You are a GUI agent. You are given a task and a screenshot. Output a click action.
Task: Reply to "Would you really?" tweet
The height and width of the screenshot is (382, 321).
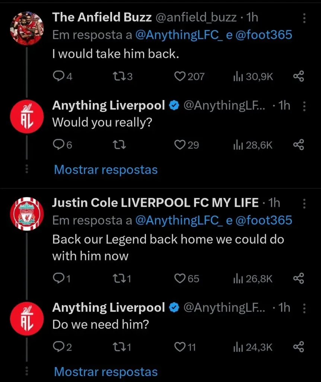(60, 145)
